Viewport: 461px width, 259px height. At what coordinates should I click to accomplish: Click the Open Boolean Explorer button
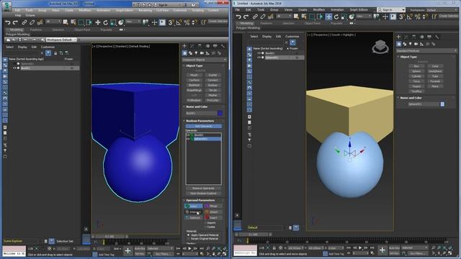(203, 194)
